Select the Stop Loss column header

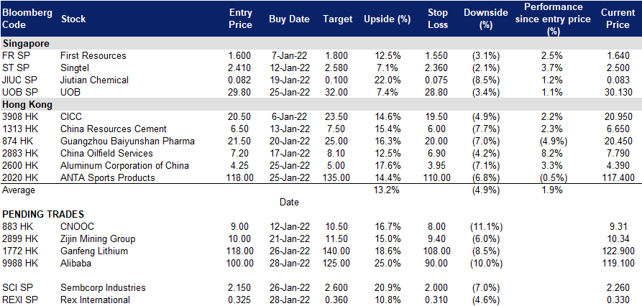coord(439,19)
